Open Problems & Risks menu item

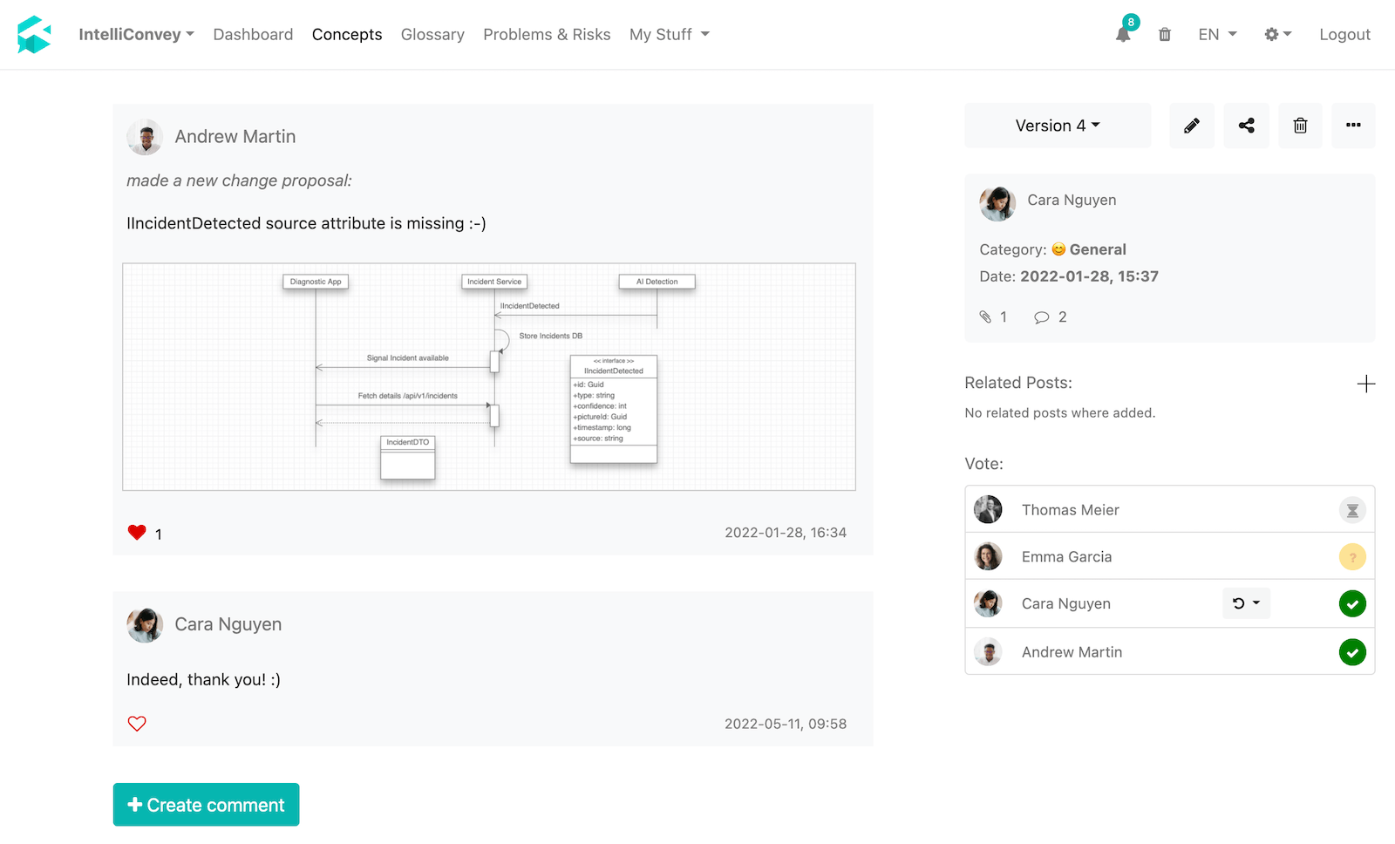[547, 35]
